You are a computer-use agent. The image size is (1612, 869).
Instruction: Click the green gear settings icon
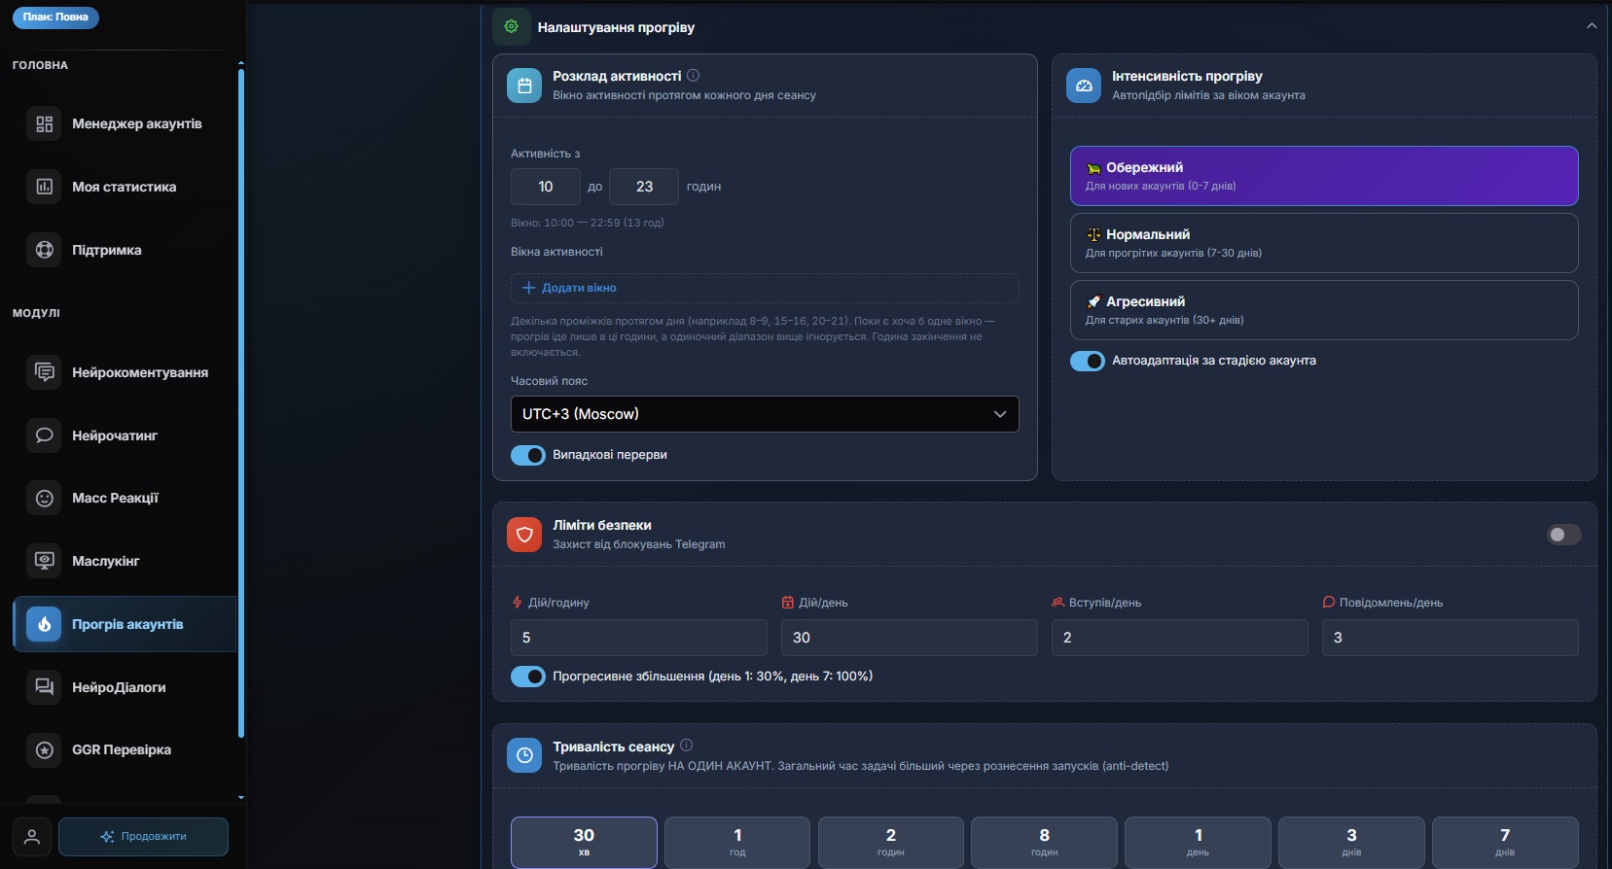coord(512,27)
